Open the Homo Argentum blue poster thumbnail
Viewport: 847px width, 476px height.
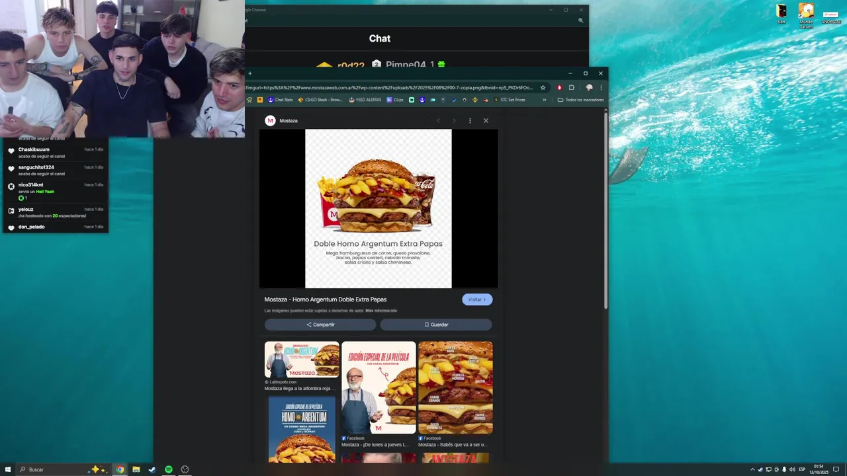302,430
